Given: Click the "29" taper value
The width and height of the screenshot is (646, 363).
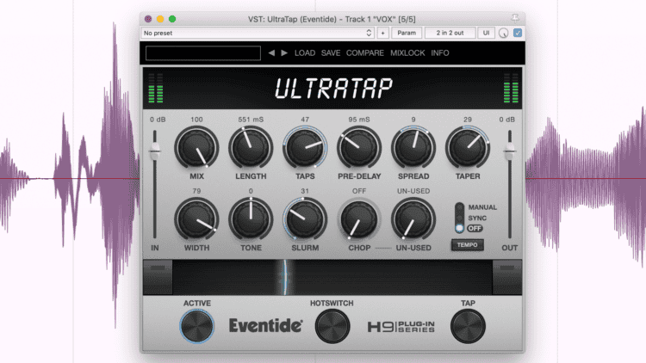Looking at the screenshot, I should point(468,120).
